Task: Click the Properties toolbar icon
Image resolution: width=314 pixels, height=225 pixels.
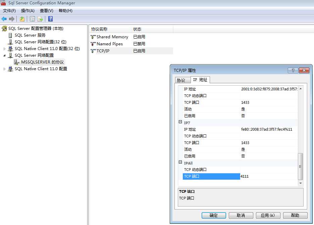Action: pos(32,19)
